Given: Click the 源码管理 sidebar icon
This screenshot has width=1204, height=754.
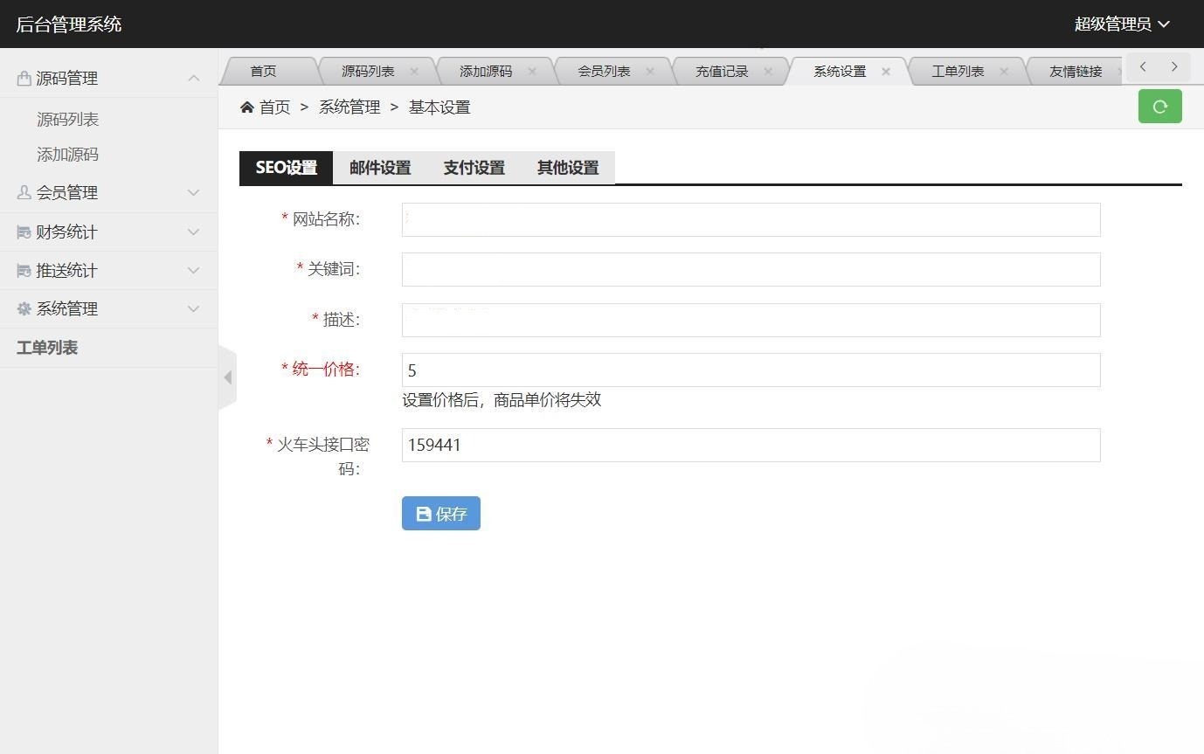Looking at the screenshot, I should (x=24, y=77).
